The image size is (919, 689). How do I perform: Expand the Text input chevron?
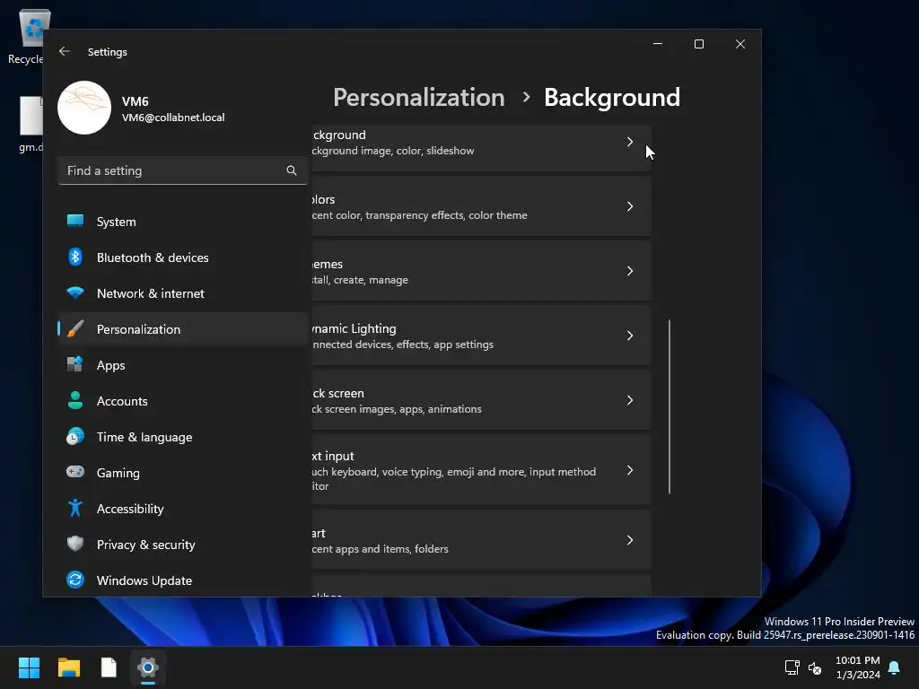629,470
